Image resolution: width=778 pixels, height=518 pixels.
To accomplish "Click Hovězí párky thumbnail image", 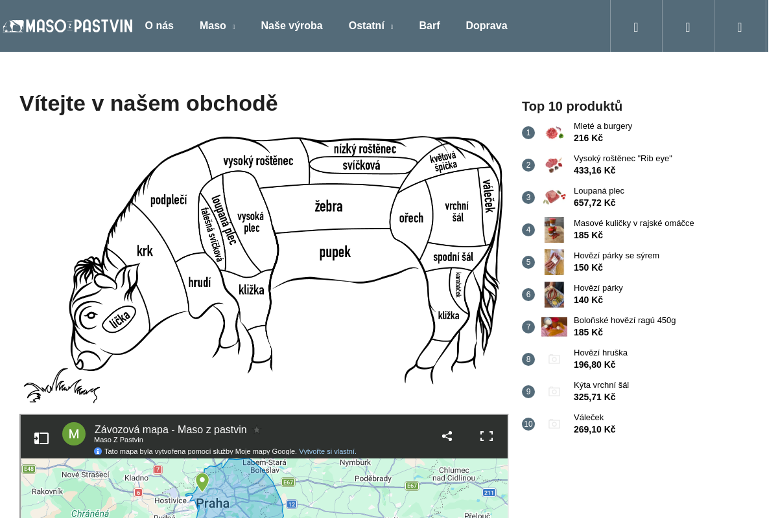I will (x=554, y=295).
